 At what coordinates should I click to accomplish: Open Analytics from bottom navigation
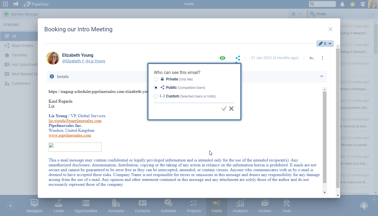pyautogui.click(x=240, y=206)
